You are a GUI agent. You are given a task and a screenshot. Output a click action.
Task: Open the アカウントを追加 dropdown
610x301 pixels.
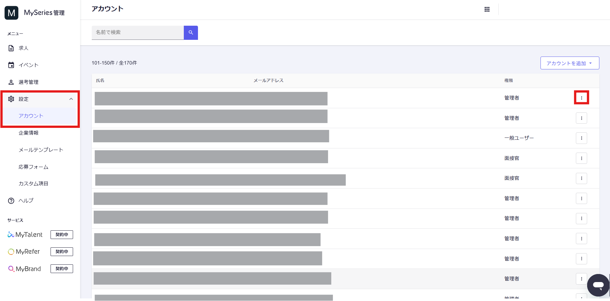coord(569,63)
